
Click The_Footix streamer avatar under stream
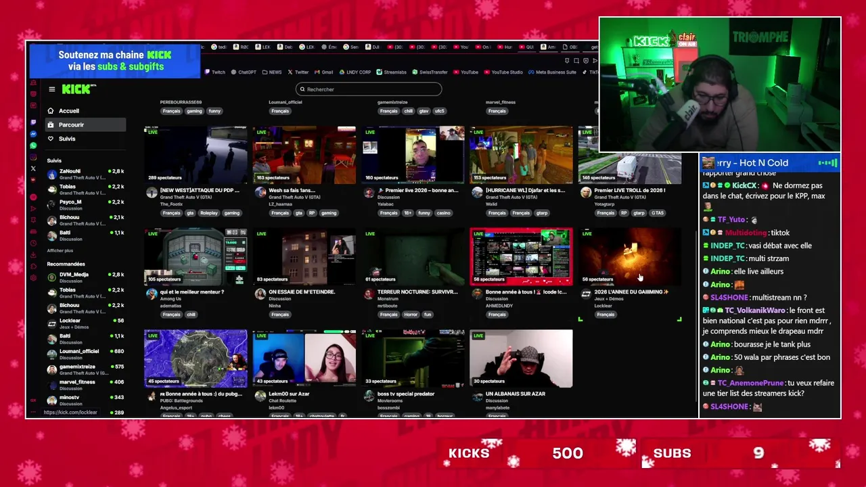[x=152, y=193]
